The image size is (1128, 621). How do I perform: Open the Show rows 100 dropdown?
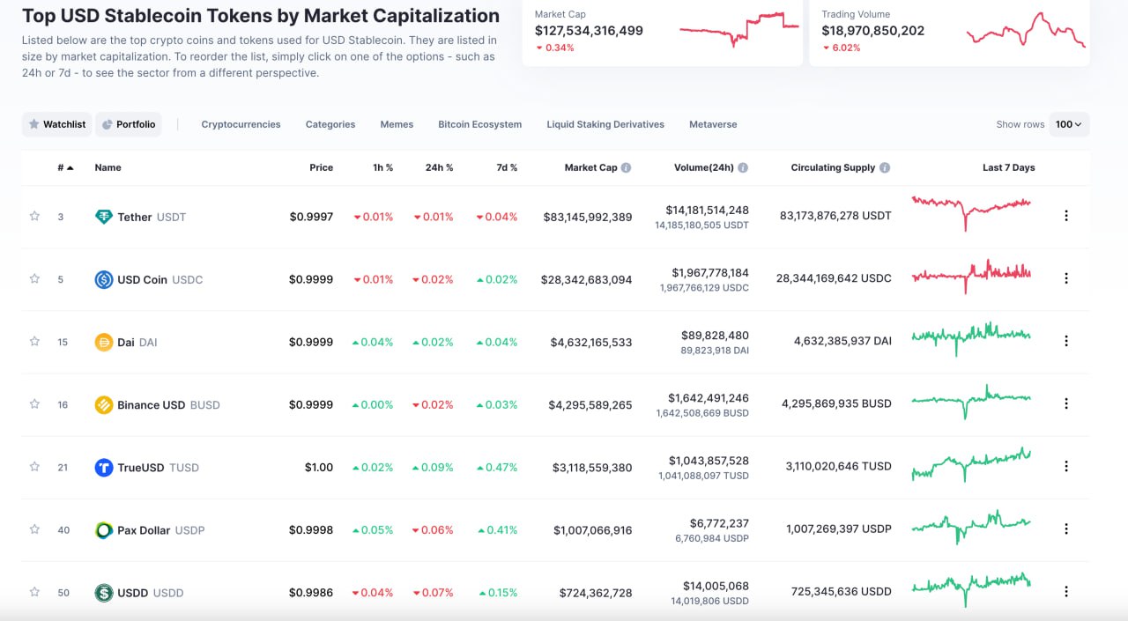point(1069,124)
